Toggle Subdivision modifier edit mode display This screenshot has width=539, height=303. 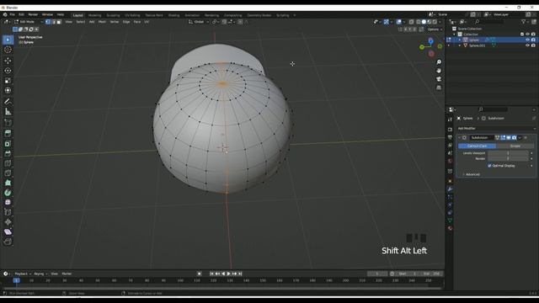[503, 138]
